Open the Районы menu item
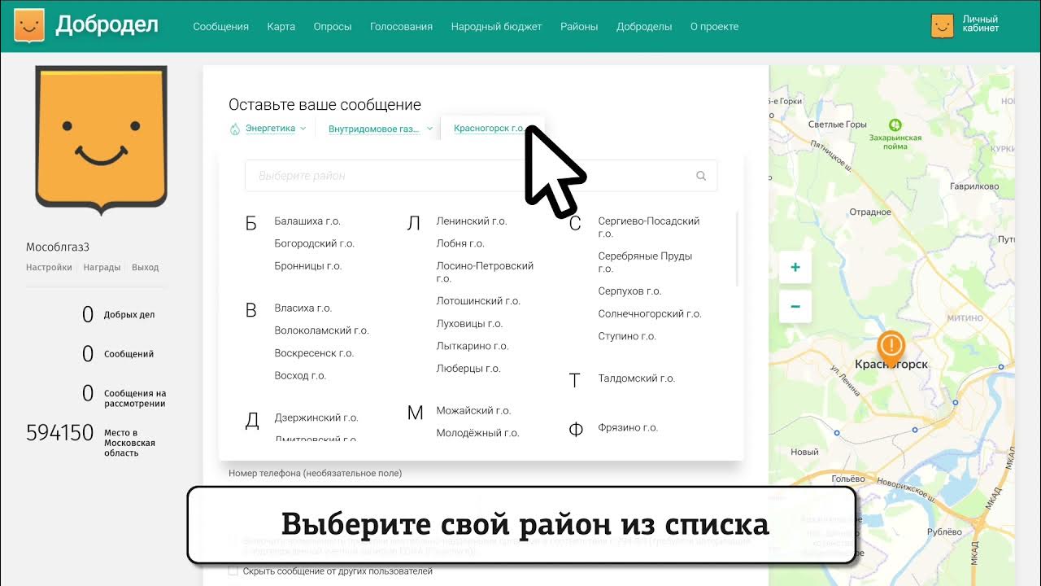Screen dimensions: 1041x586 (579, 26)
